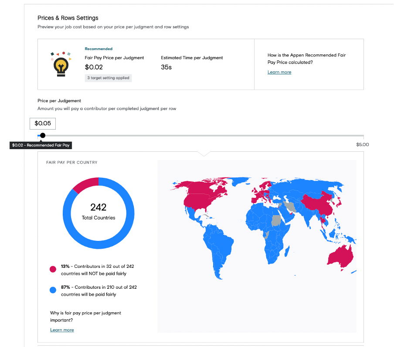394x347 pixels.
Task: Click the '3 target setting applied' badge
Action: pyautogui.click(x=108, y=78)
